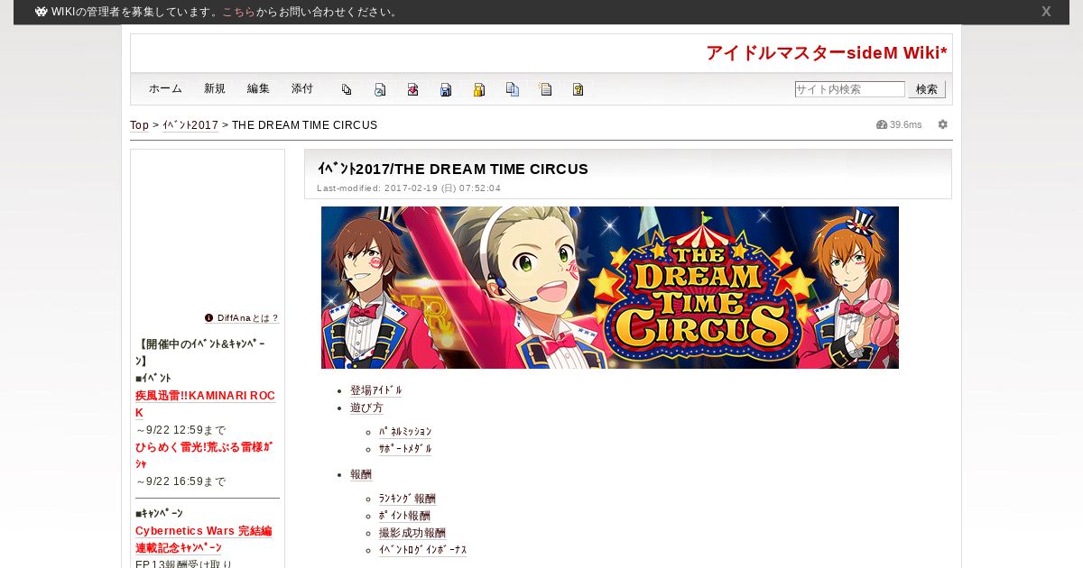This screenshot has height=568, width=1083.
Task: Jump to 撮影成功報酬 section
Action: (x=412, y=533)
